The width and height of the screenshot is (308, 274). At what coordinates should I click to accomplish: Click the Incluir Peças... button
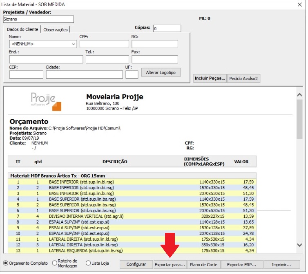tap(210, 79)
